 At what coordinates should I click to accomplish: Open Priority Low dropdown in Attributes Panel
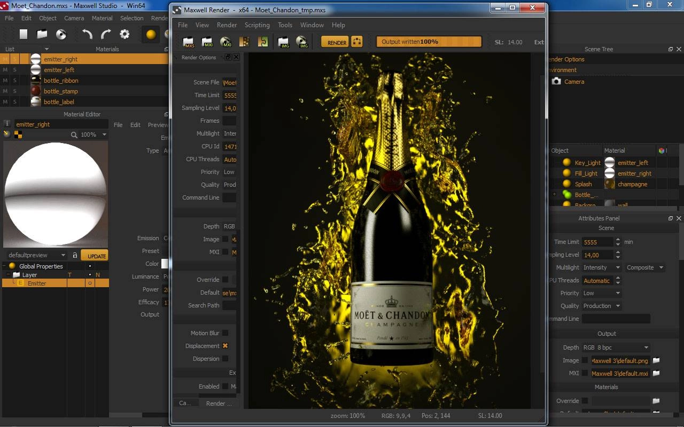602,293
